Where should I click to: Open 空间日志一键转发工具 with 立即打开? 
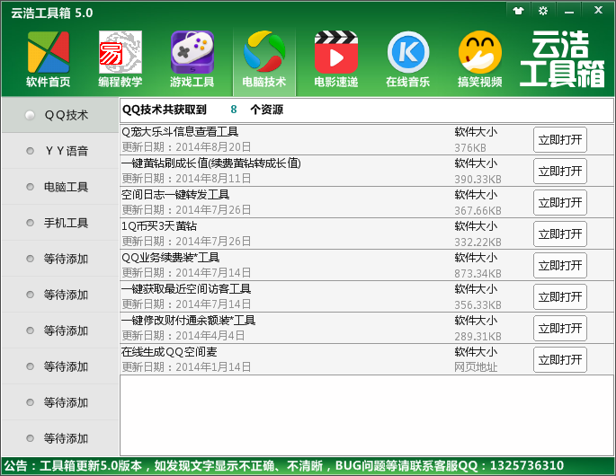pos(560,202)
